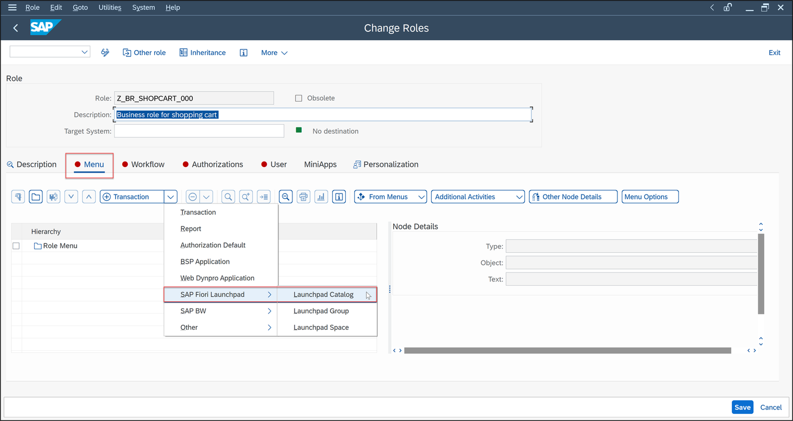Click the back arrow beside the SAP logo
Image resolution: width=793 pixels, height=421 pixels.
click(x=15, y=28)
